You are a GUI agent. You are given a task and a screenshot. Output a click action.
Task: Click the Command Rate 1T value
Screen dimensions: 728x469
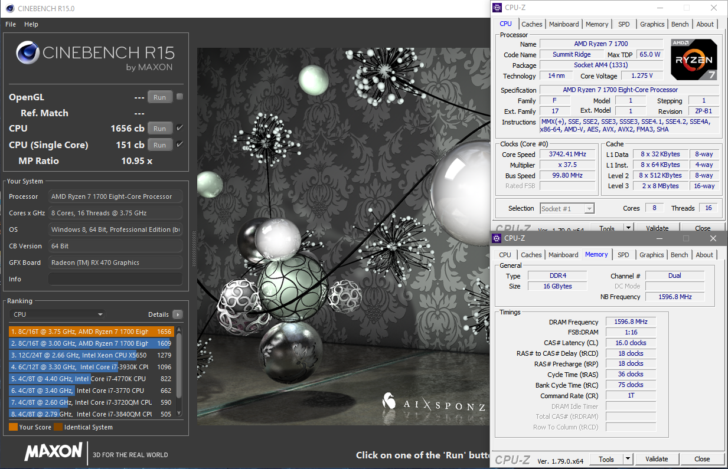point(631,396)
